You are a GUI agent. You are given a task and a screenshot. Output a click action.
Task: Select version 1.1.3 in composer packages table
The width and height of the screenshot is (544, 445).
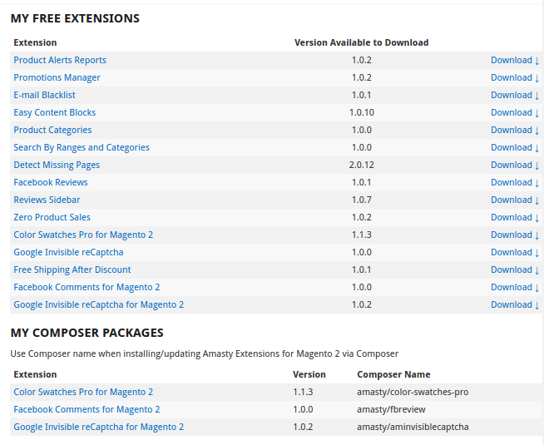point(303,392)
